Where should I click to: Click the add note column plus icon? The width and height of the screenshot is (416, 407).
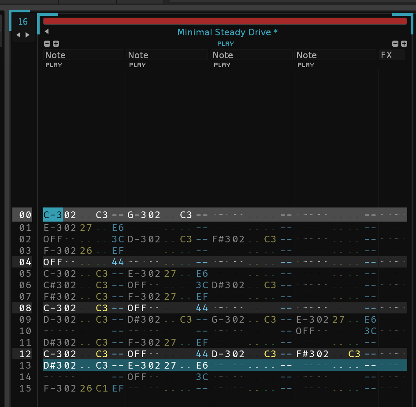(56, 44)
